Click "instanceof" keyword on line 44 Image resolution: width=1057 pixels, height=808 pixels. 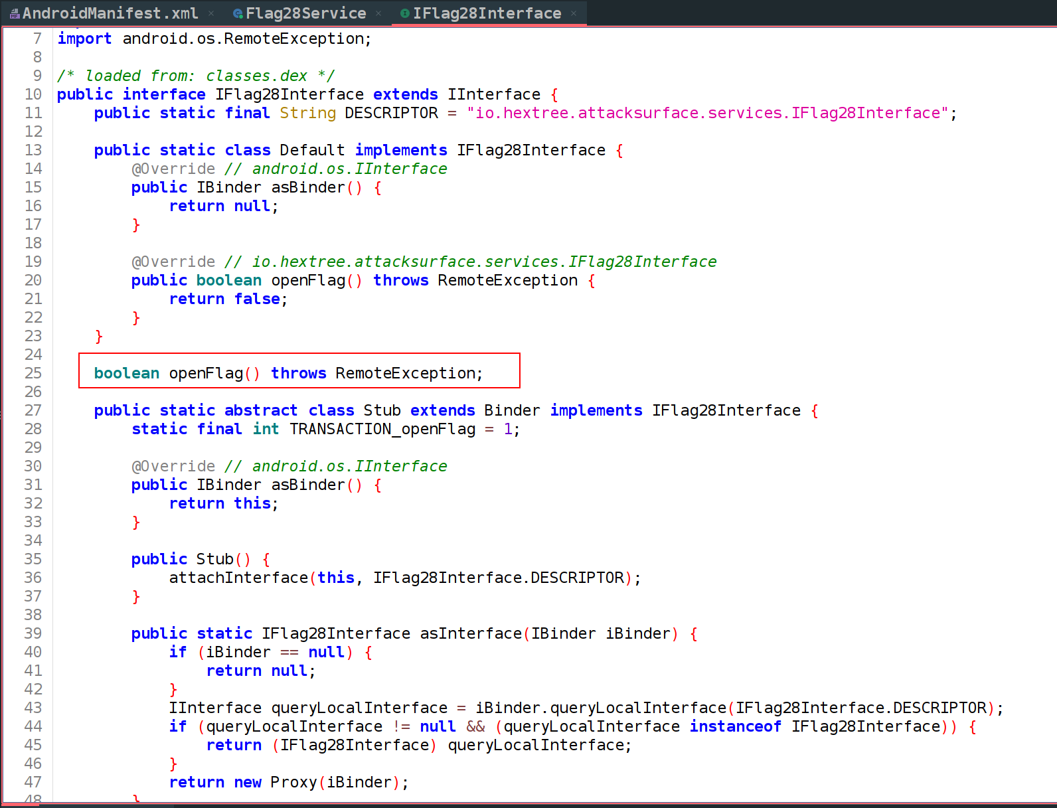click(x=735, y=726)
